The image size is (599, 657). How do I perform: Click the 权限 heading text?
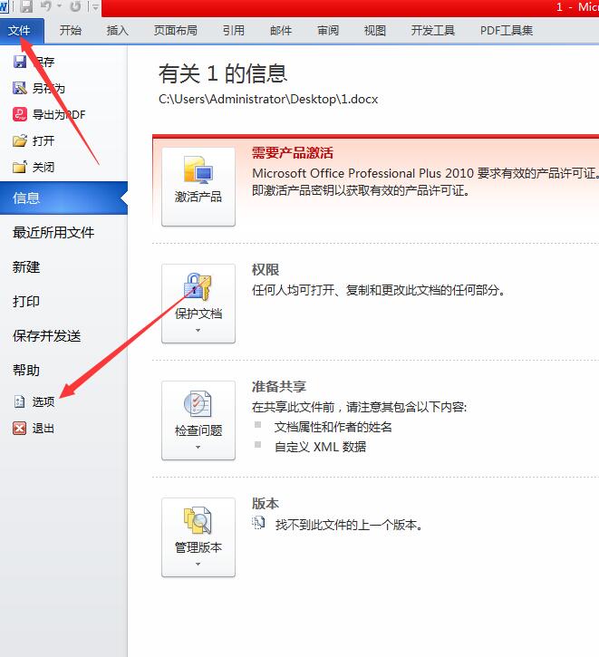[266, 269]
